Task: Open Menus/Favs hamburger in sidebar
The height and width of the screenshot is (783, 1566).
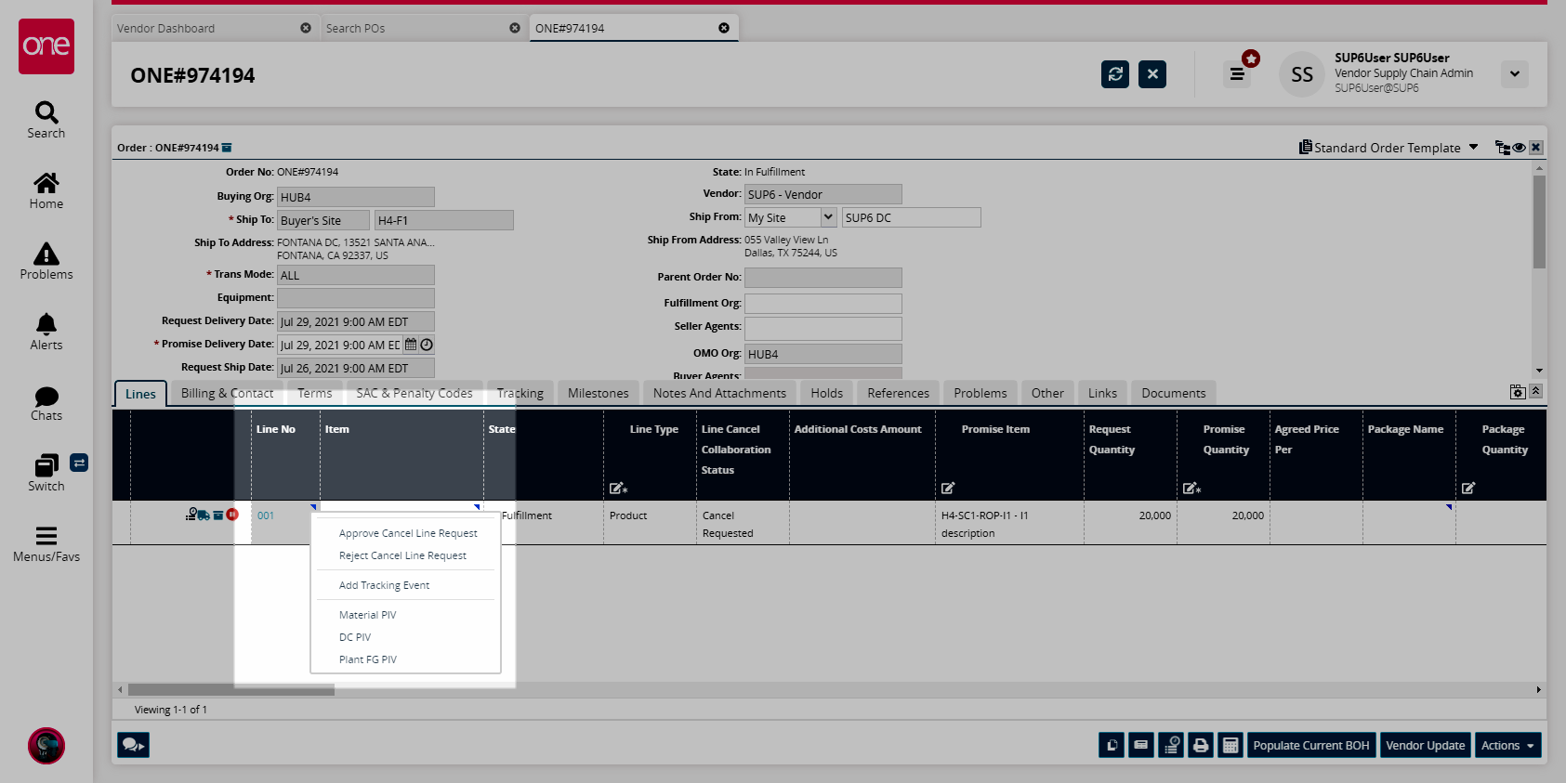Action: (x=46, y=543)
